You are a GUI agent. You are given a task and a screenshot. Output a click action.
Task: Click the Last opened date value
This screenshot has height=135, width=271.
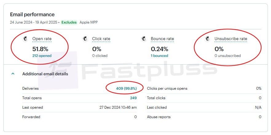point(118,107)
